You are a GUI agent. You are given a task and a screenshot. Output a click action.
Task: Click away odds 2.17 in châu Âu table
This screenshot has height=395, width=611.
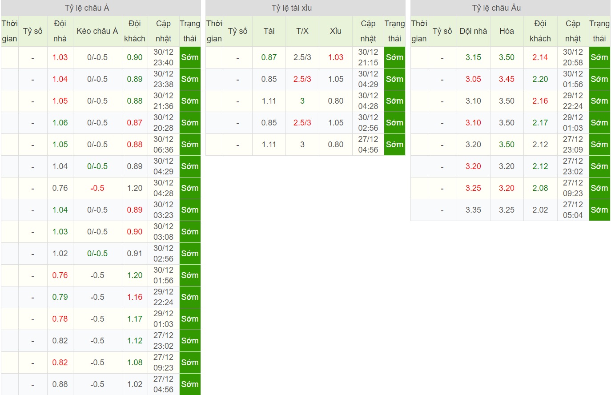tap(540, 123)
